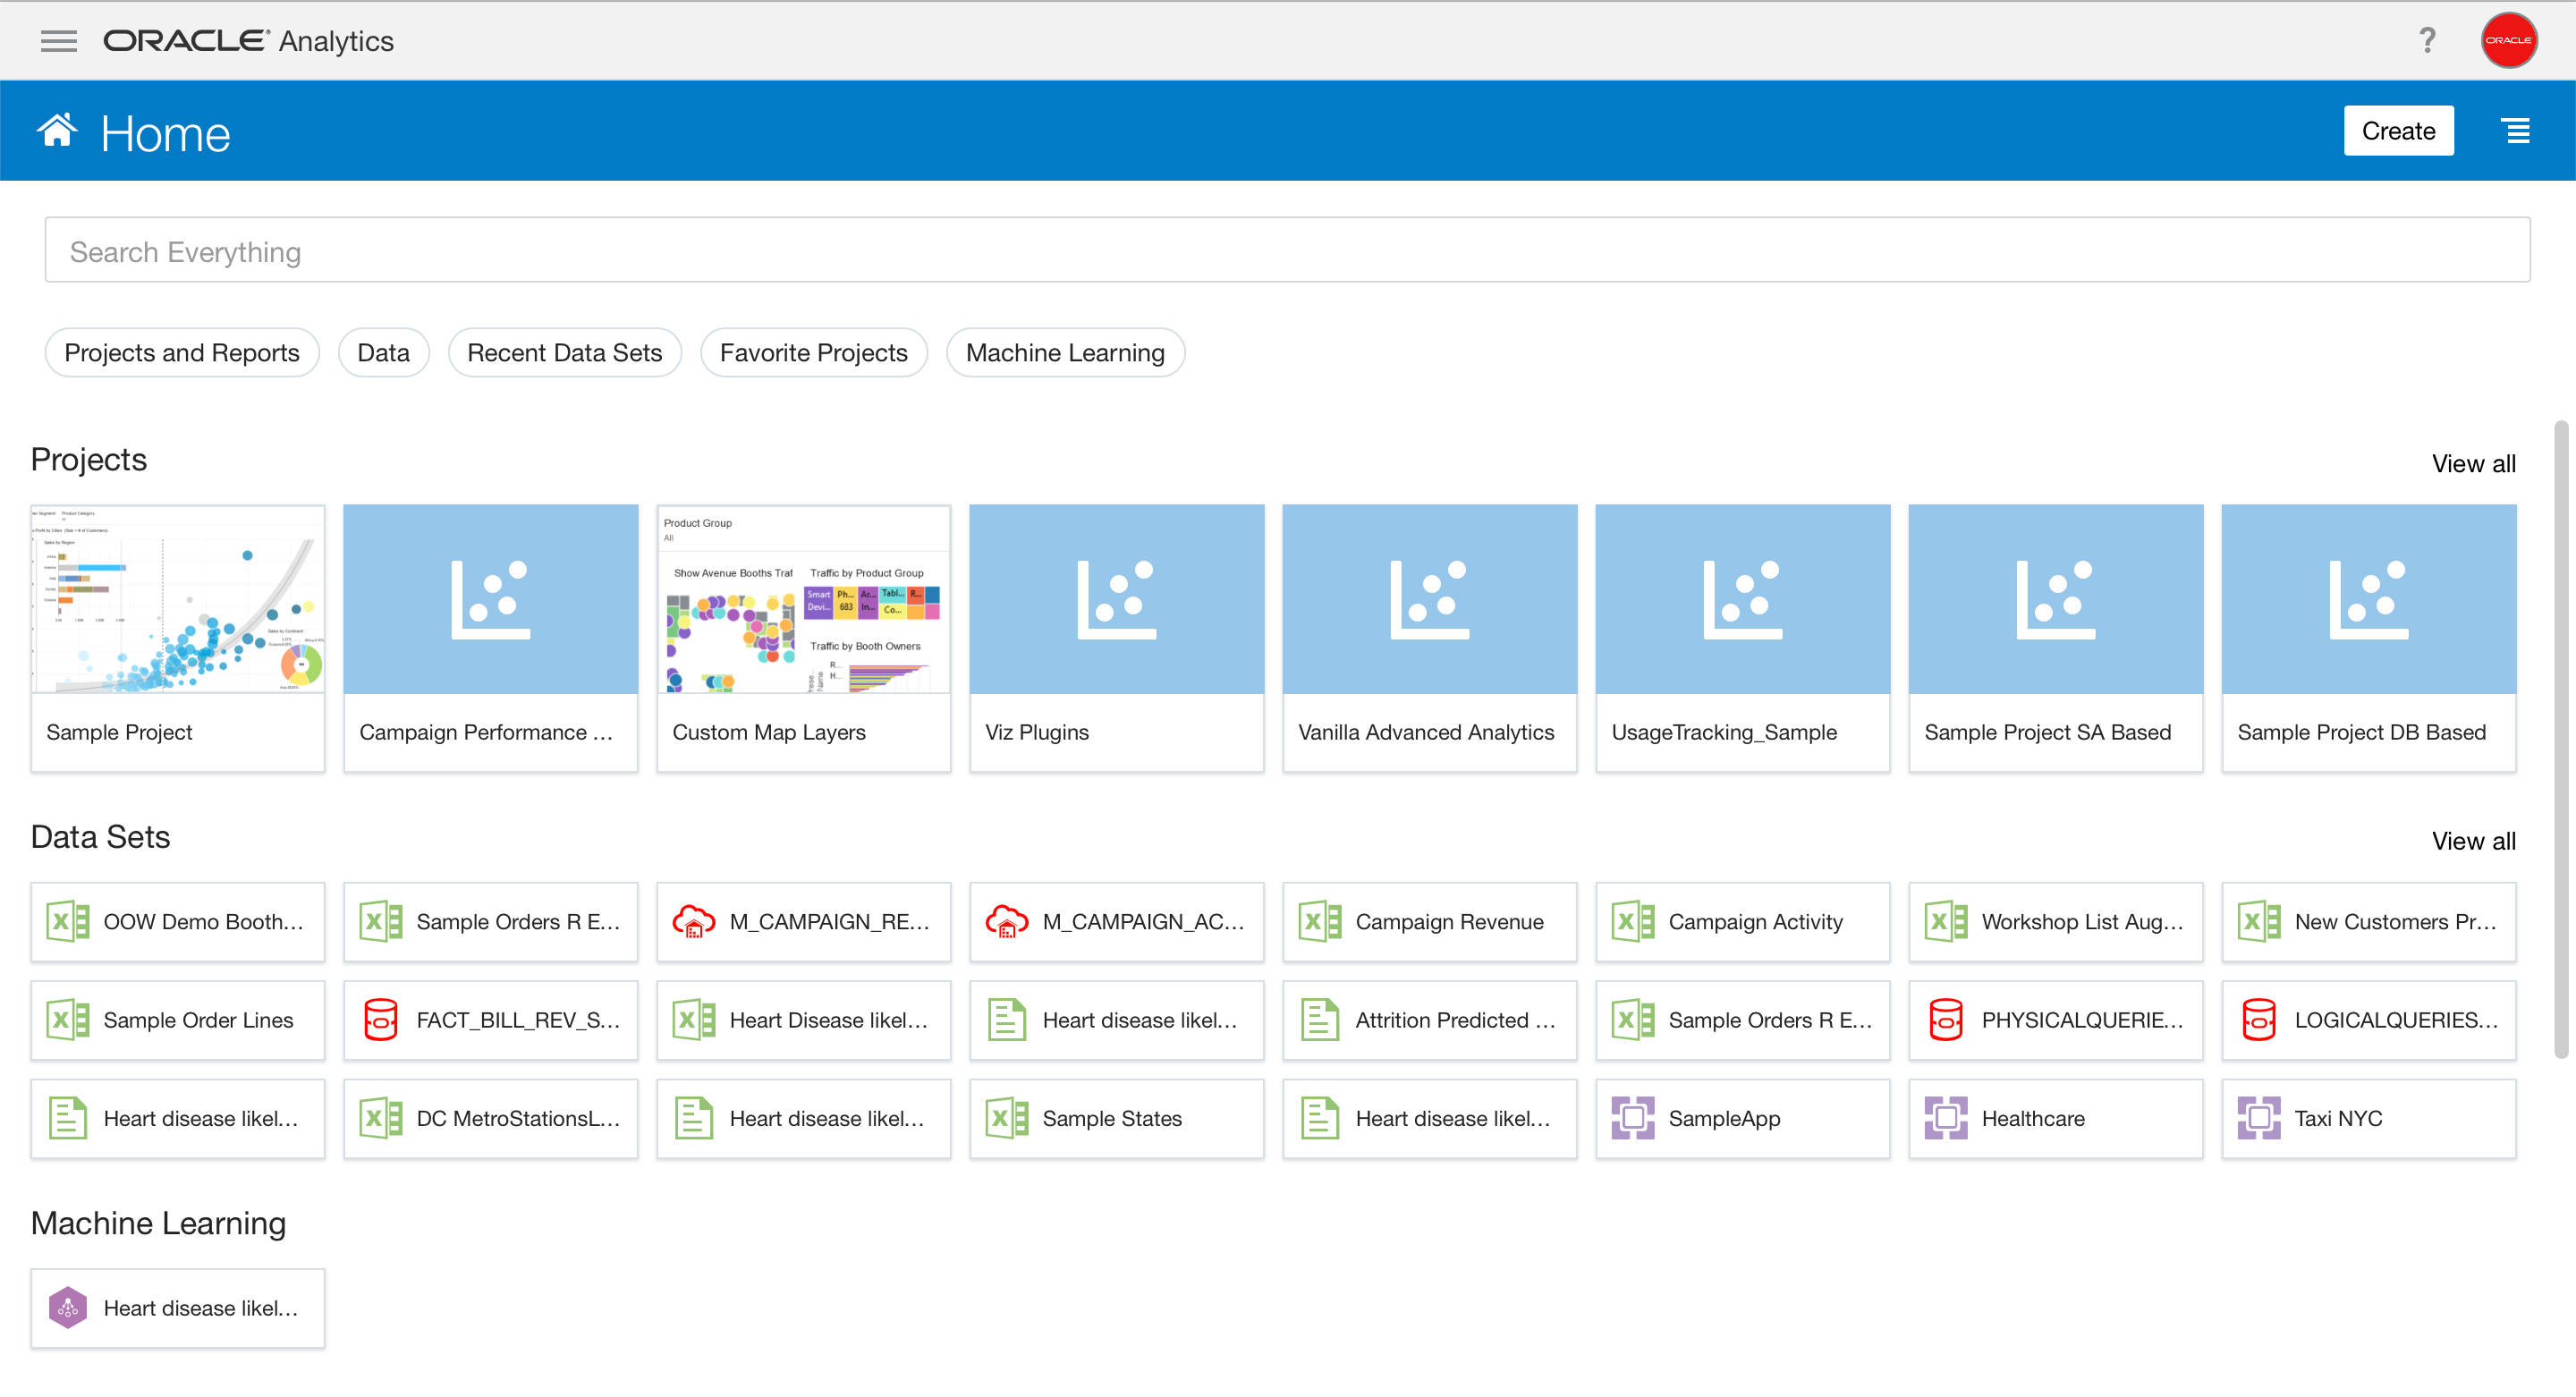Open the hamburger navigation menu
The image size is (2576, 1397).
tap(59, 41)
